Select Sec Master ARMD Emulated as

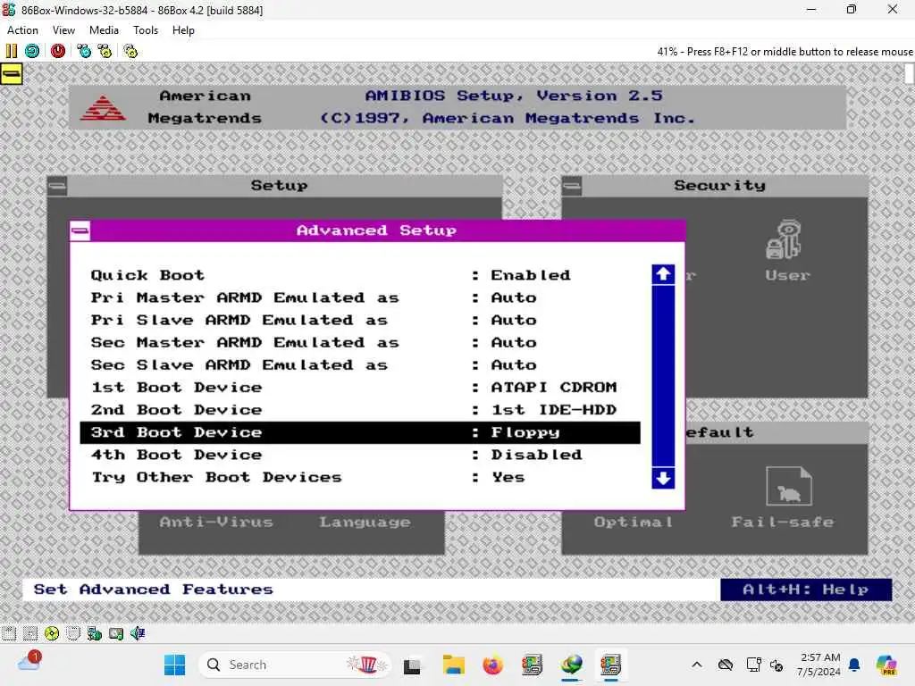(360, 342)
